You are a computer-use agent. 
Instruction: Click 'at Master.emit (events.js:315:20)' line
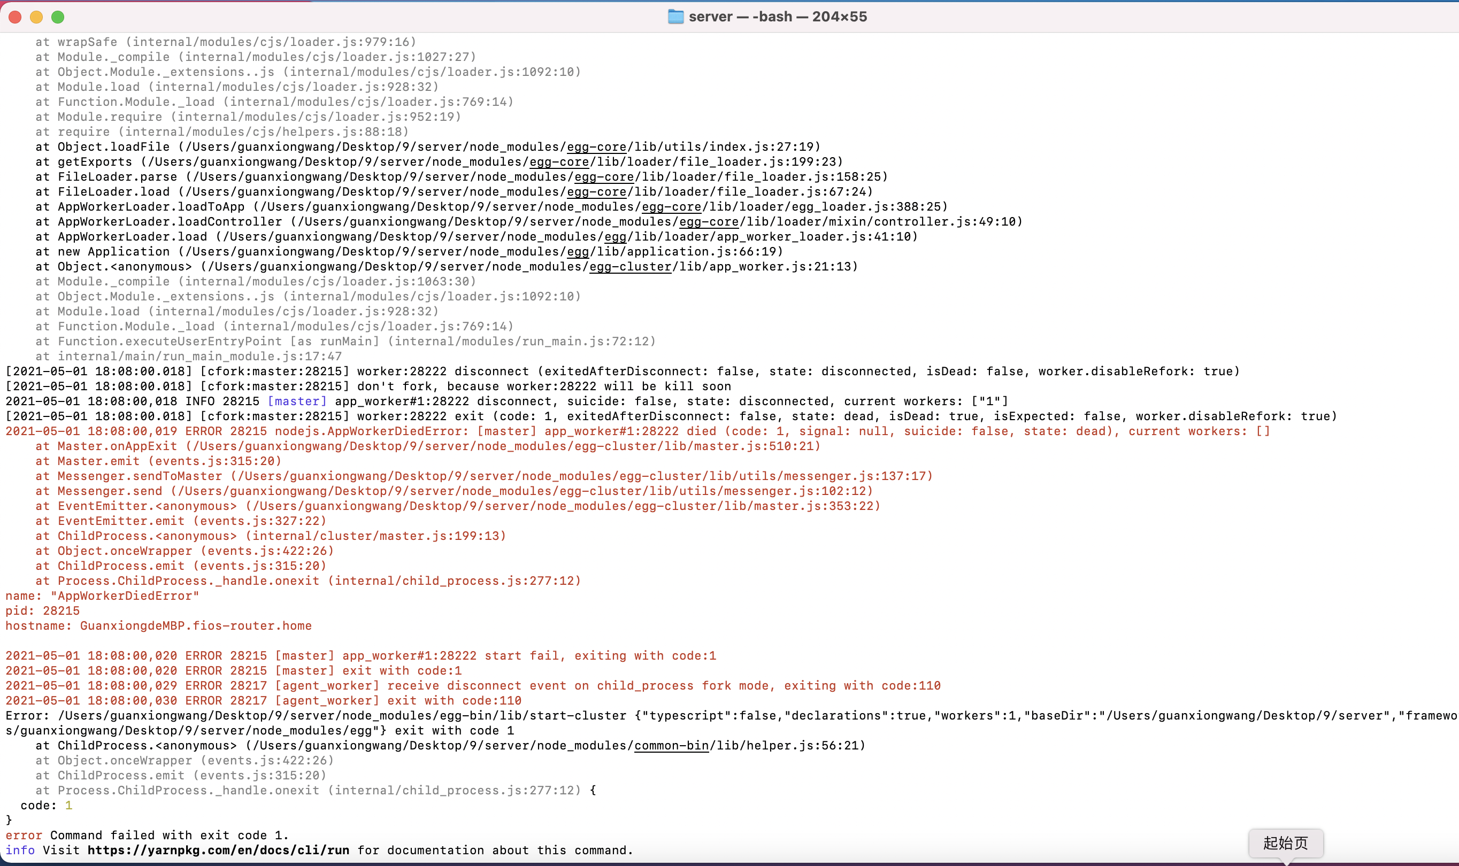(x=158, y=461)
